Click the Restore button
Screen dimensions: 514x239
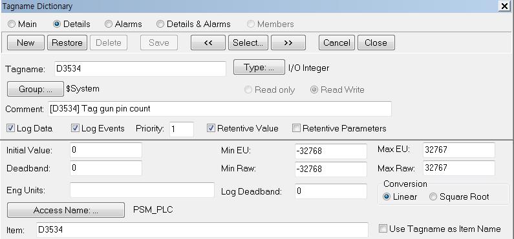point(67,43)
